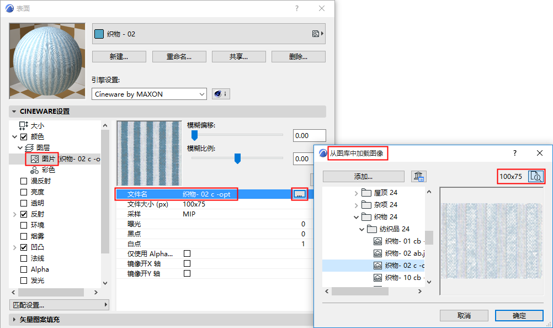
Task: Toggle image preview info icon next to 100x75
Action: pos(536,176)
